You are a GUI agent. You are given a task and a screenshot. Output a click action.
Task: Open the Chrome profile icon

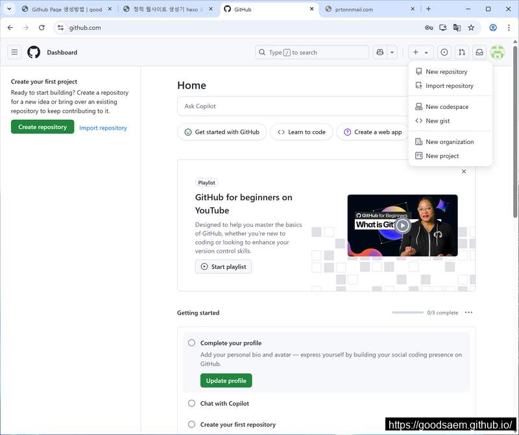(x=493, y=28)
